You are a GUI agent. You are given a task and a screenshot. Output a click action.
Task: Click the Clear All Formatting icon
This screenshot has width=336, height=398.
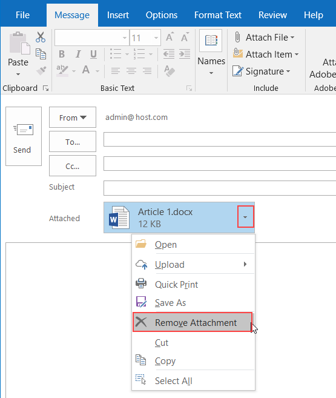tap(170, 71)
